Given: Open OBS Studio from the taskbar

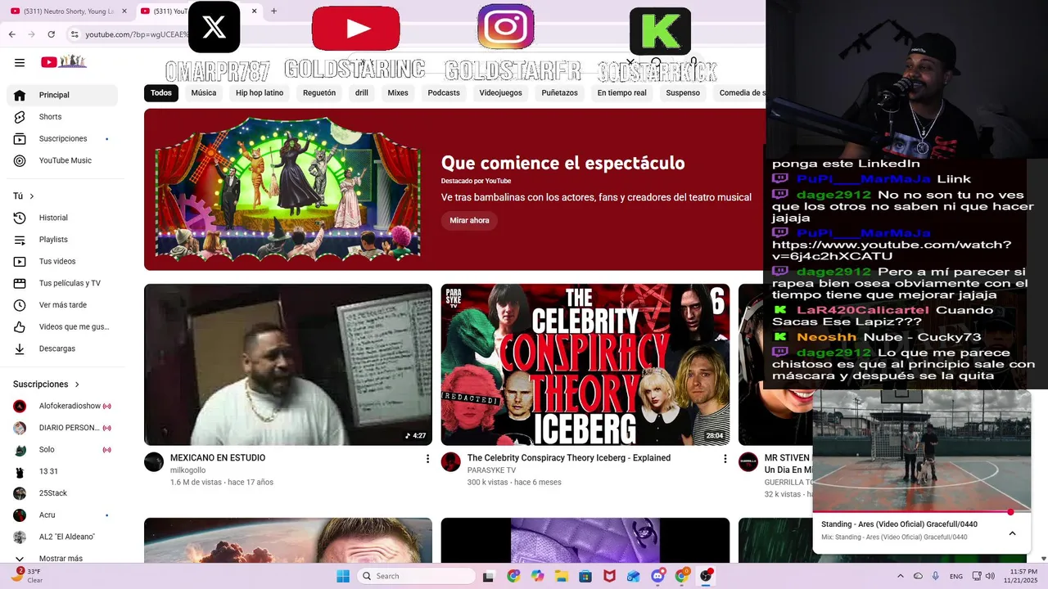Looking at the screenshot, I should tap(706, 576).
